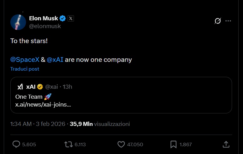Like the post with heart icon

(x=121, y=144)
